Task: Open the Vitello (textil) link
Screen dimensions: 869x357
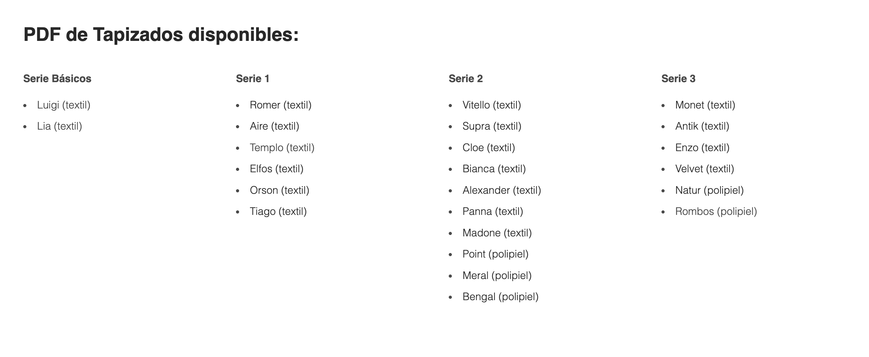Action: 492,105
